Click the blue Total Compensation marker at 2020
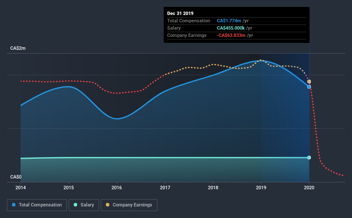Image resolution: width=352 pixels, height=218 pixels. 309,87
